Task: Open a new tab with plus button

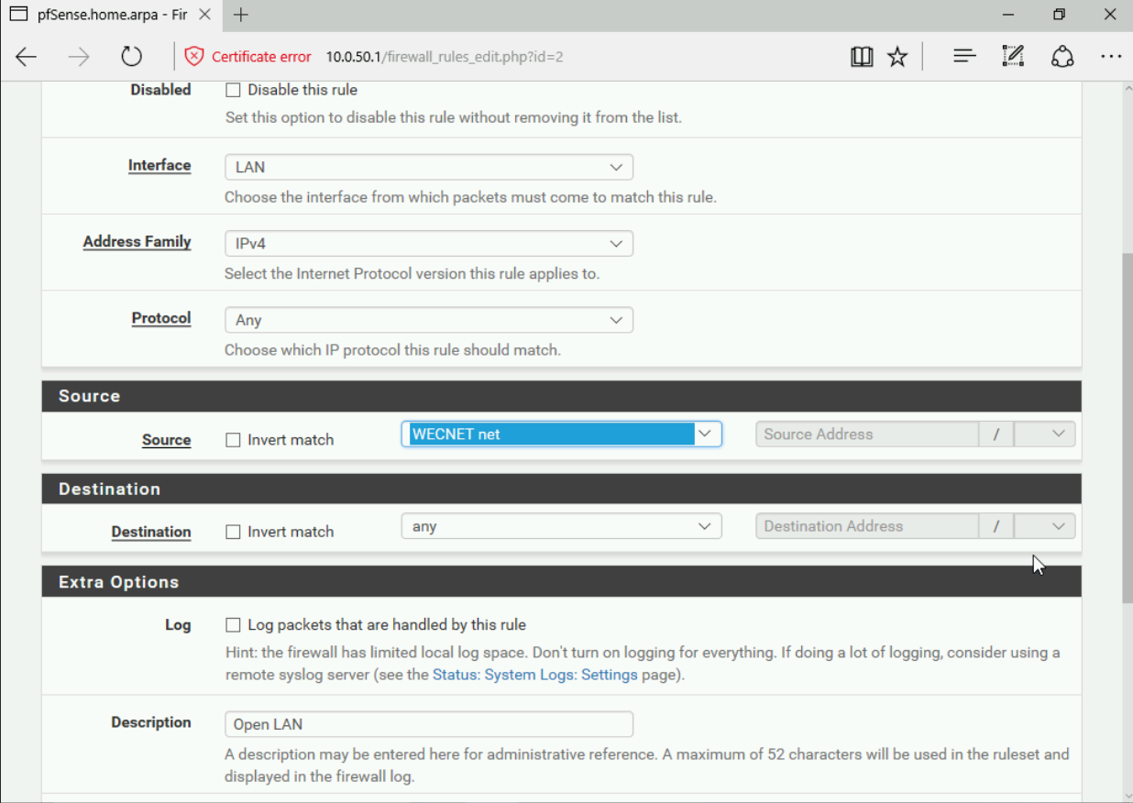Action: pos(241,16)
